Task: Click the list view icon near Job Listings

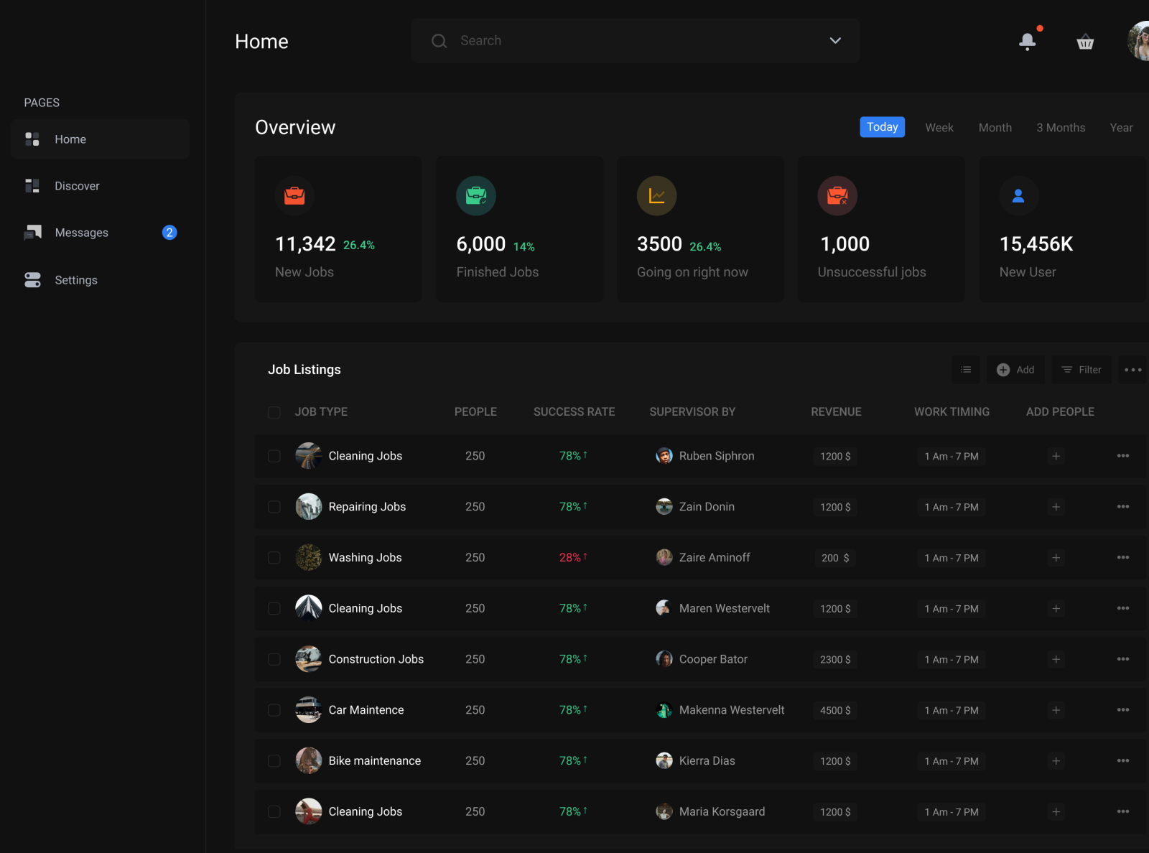Action: pos(966,370)
